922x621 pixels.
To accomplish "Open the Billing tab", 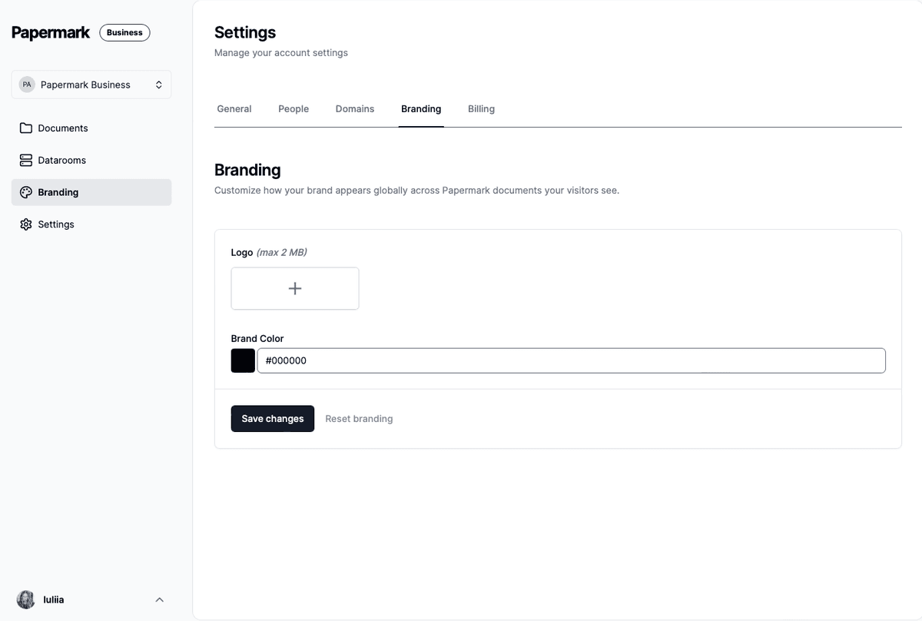I will [481, 109].
